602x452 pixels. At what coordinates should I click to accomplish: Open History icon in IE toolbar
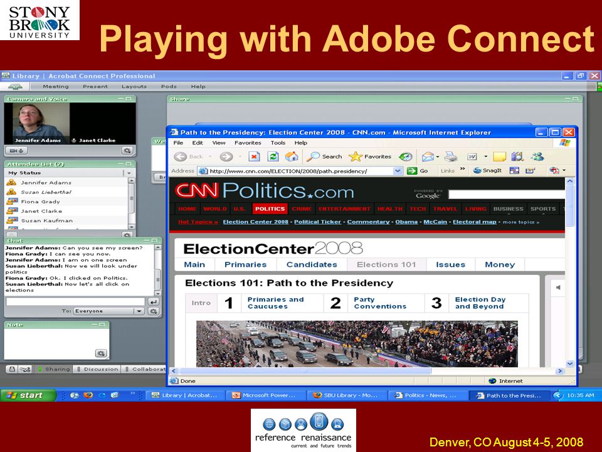click(406, 156)
